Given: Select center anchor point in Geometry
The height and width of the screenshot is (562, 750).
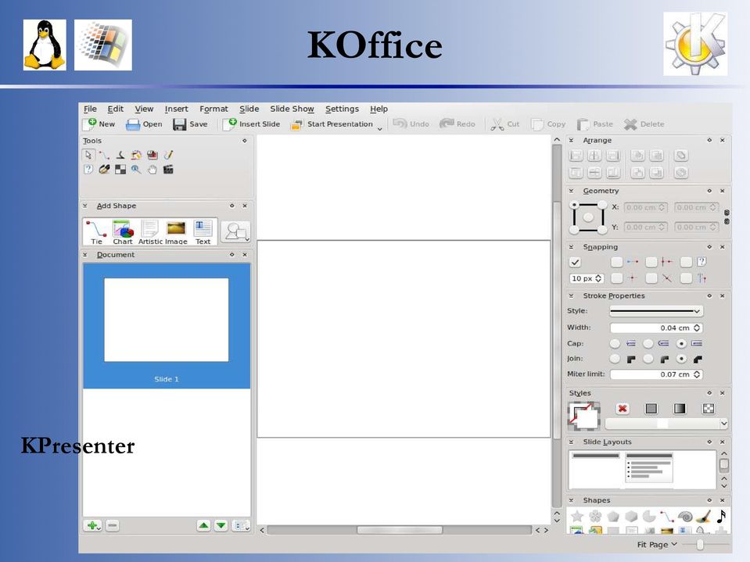Looking at the screenshot, I should 588,217.
